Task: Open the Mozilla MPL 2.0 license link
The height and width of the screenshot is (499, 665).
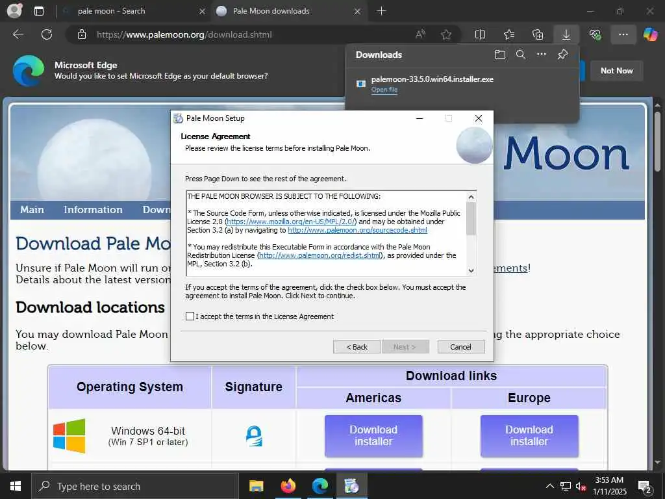Action: (292, 222)
